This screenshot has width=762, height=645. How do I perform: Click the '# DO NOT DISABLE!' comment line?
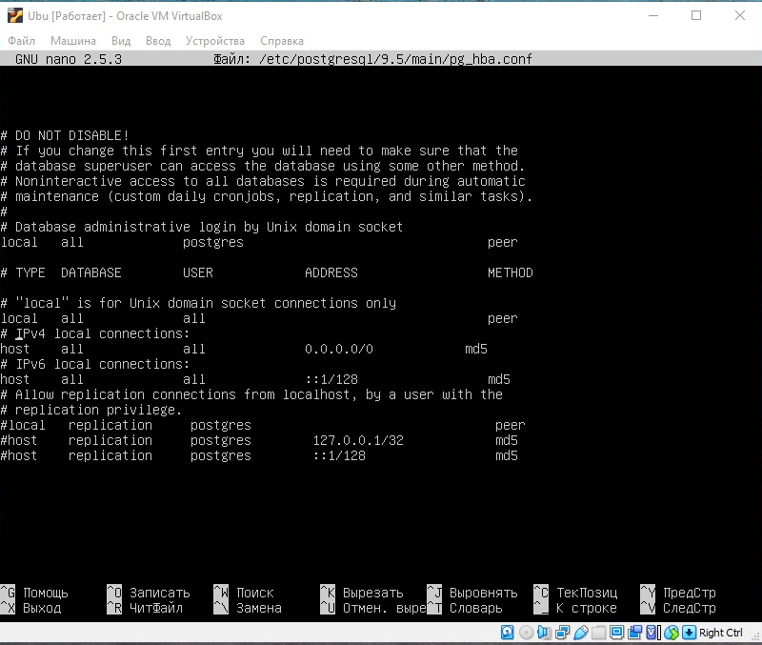(65, 135)
